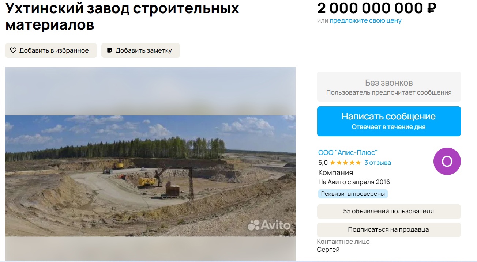Click the five-star rating icons
This screenshot has width=477, height=262.
[x=345, y=163]
